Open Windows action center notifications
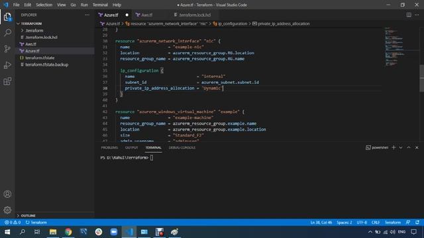Screen dimensions: 424x238 tap(413, 232)
